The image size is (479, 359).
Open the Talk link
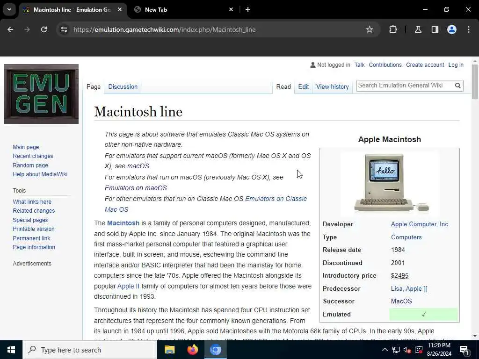coord(359,65)
